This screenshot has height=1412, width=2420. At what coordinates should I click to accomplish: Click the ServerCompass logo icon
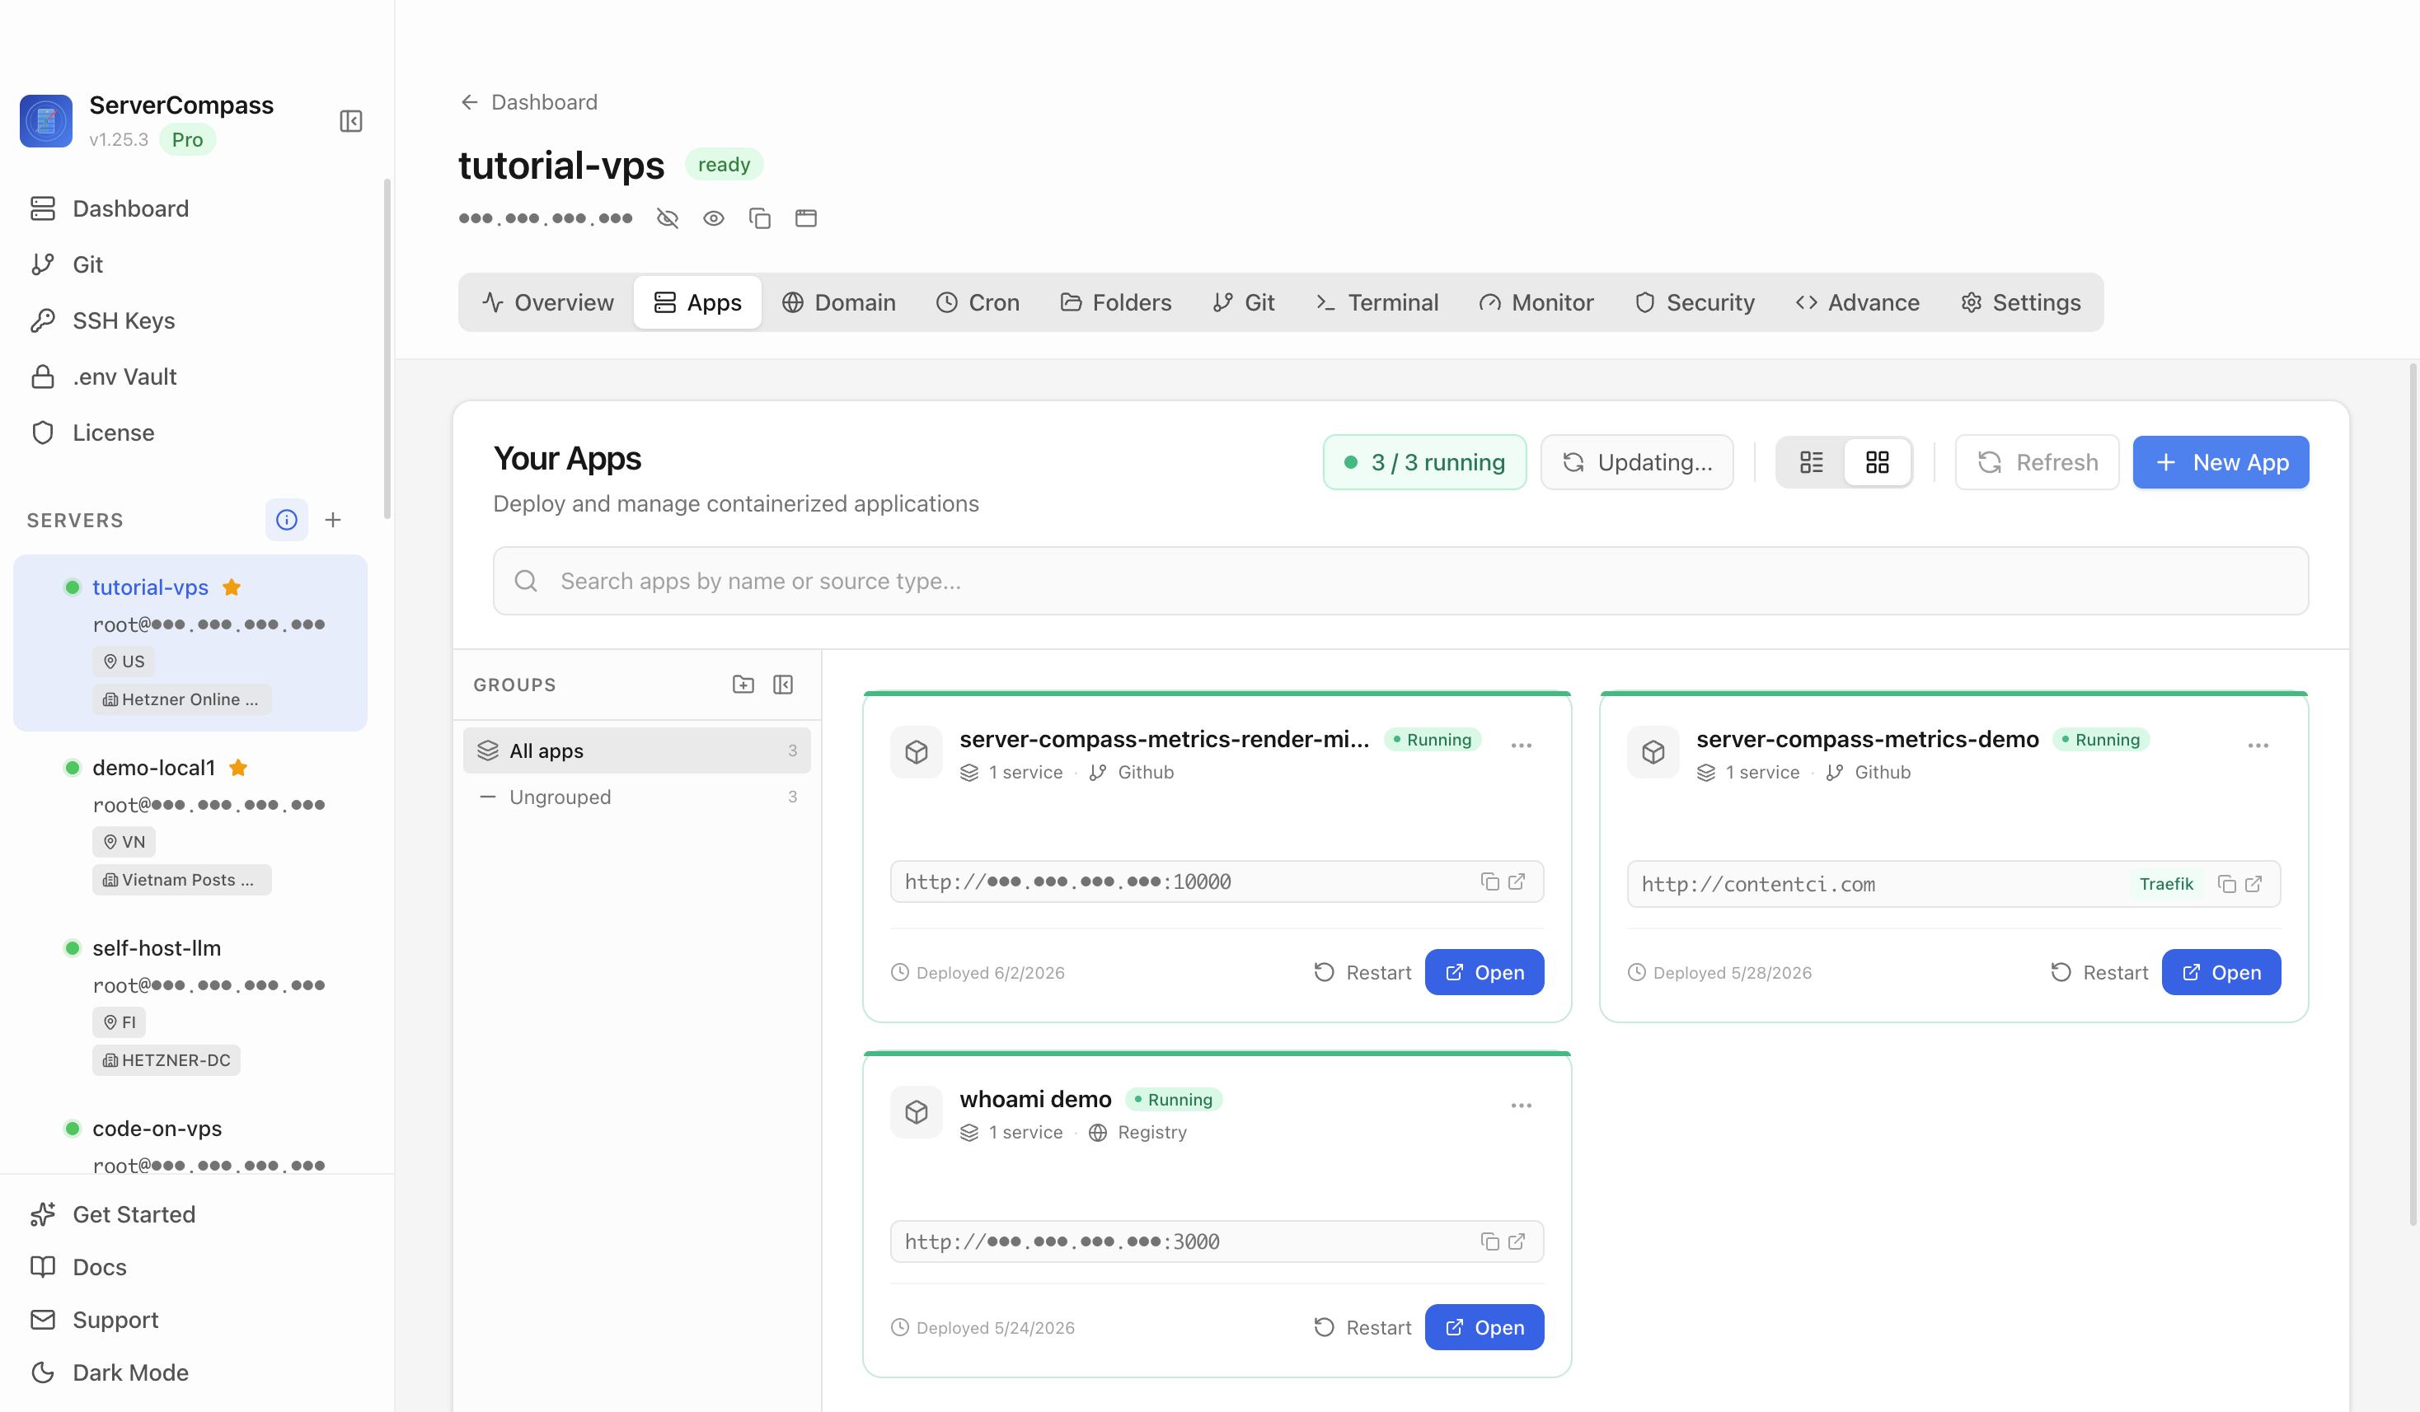pos(46,121)
